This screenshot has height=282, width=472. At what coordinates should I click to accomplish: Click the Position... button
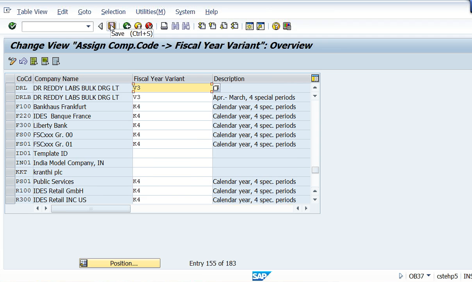(x=120, y=263)
